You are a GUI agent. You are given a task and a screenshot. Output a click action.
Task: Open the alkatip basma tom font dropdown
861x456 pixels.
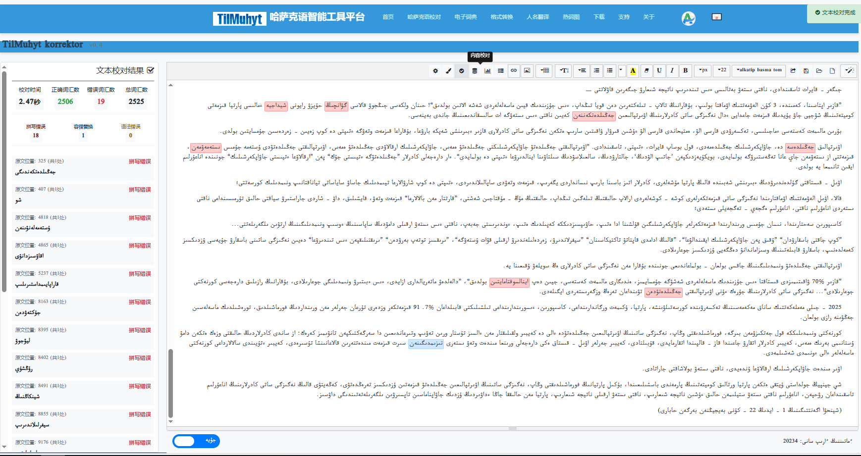[x=758, y=70]
